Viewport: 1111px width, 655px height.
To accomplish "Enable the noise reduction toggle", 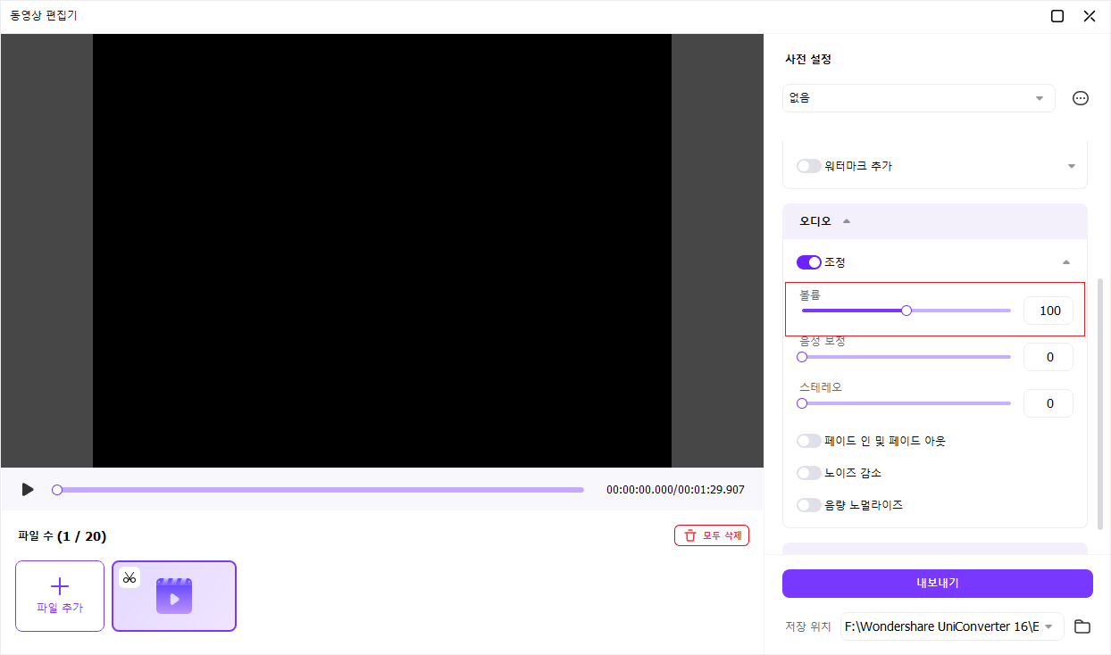I will [809, 473].
